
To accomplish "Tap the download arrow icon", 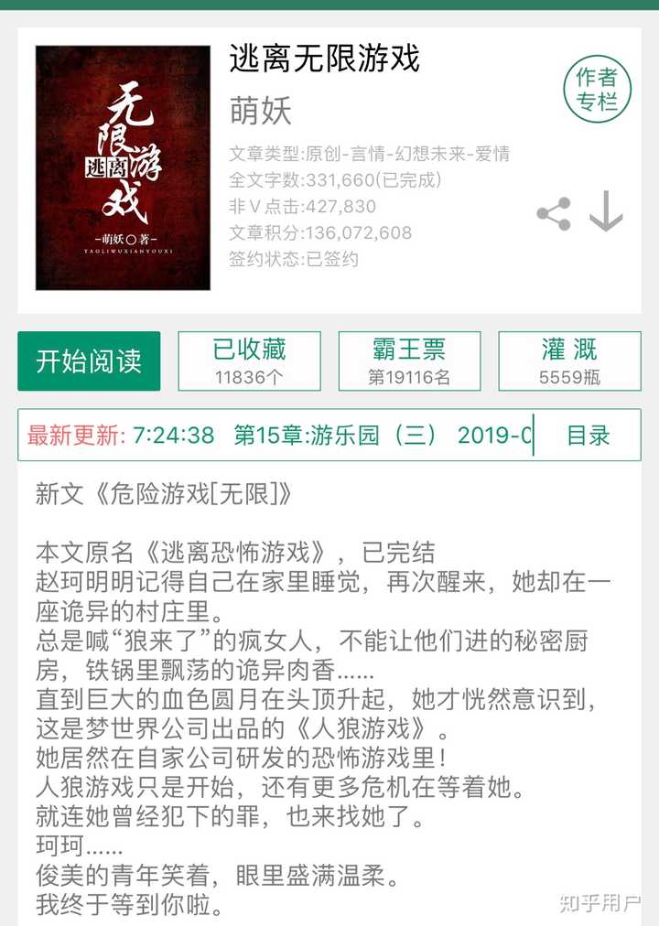I will [606, 211].
